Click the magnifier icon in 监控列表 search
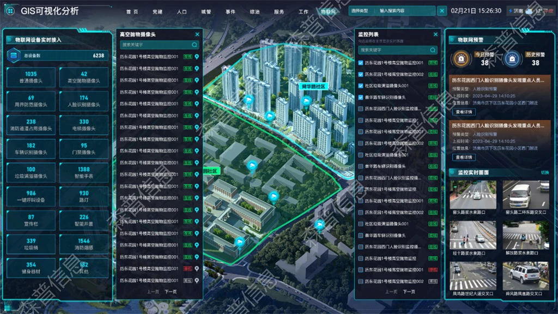This screenshot has width=558, height=314. 433,50
